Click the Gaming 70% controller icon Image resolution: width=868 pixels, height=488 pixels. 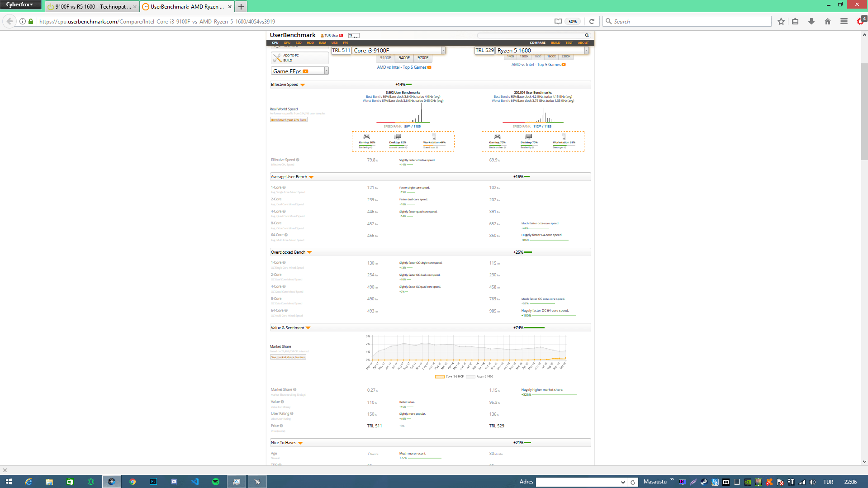tap(497, 137)
